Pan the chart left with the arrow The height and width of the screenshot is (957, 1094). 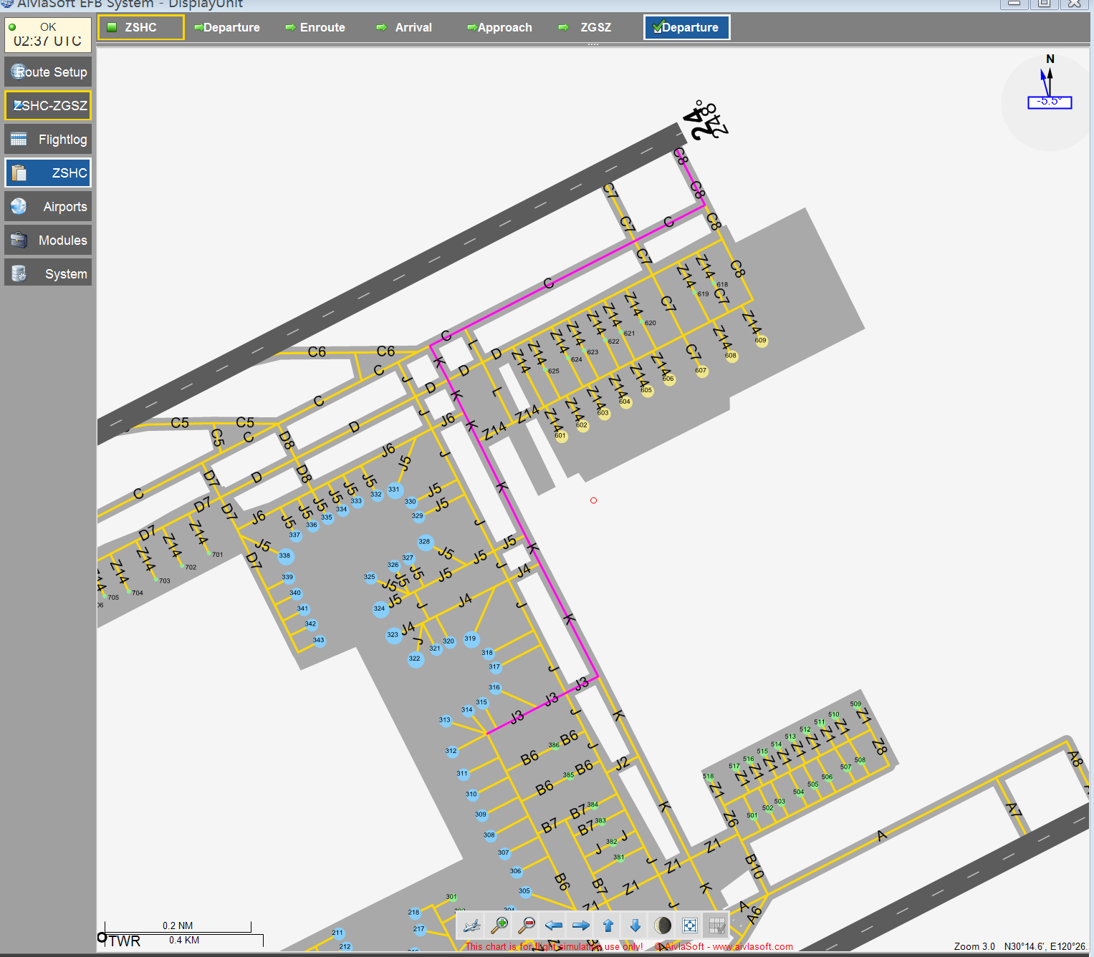(554, 926)
